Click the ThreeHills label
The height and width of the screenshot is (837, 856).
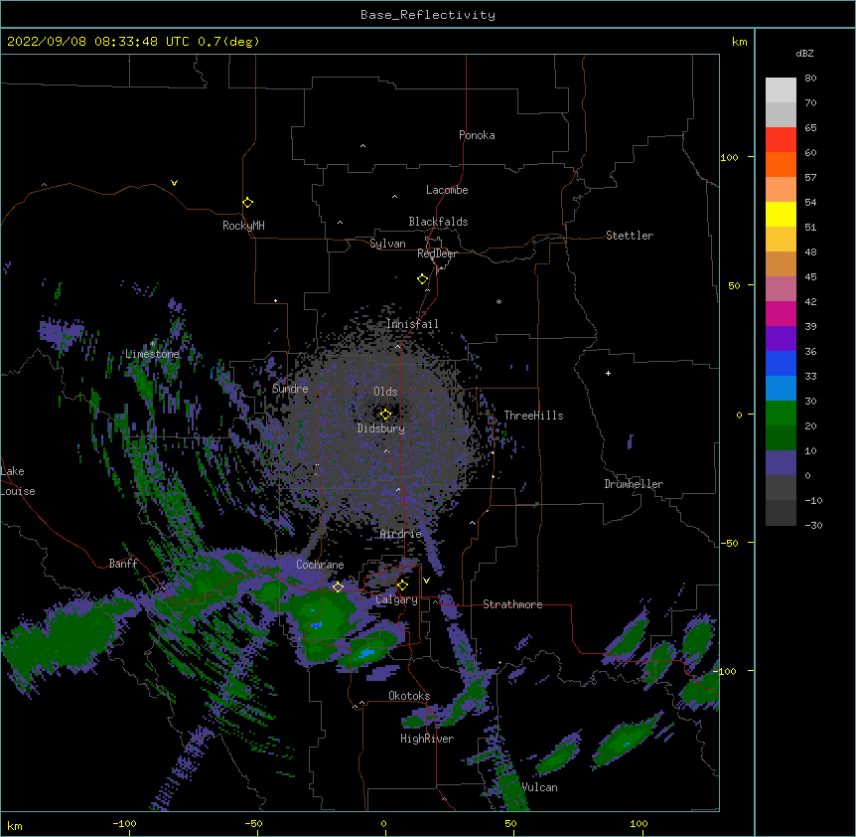click(533, 416)
